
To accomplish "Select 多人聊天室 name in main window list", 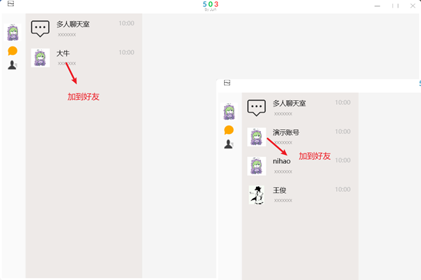I will pos(73,24).
